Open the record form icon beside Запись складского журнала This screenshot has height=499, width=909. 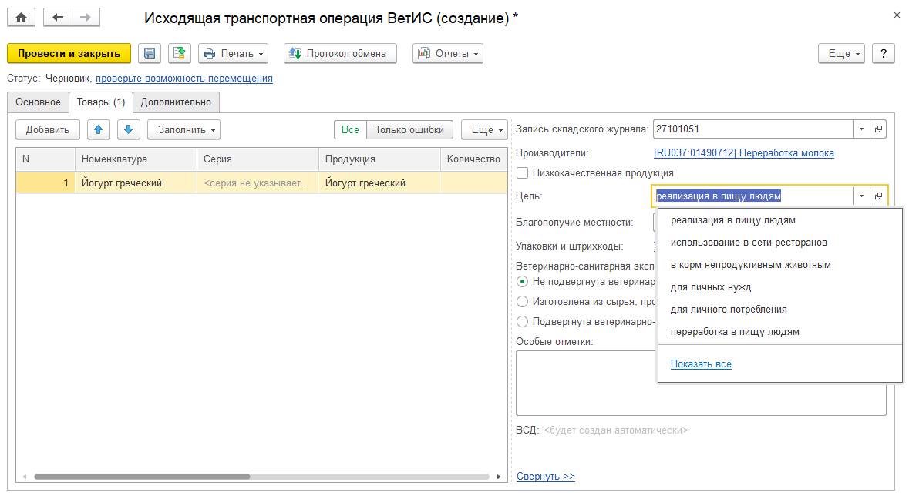point(878,129)
